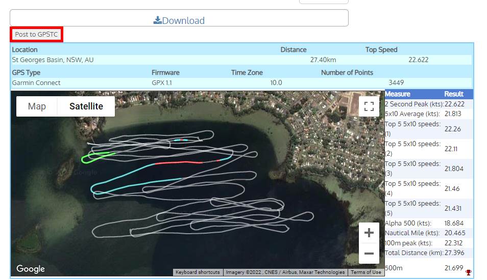Switch map view to Satellite

click(86, 106)
